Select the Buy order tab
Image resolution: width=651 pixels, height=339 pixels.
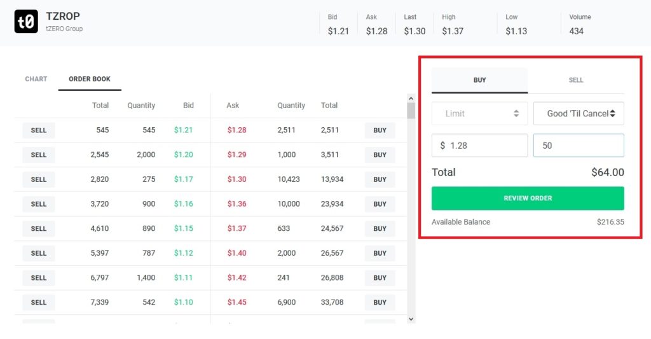(479, 80)
